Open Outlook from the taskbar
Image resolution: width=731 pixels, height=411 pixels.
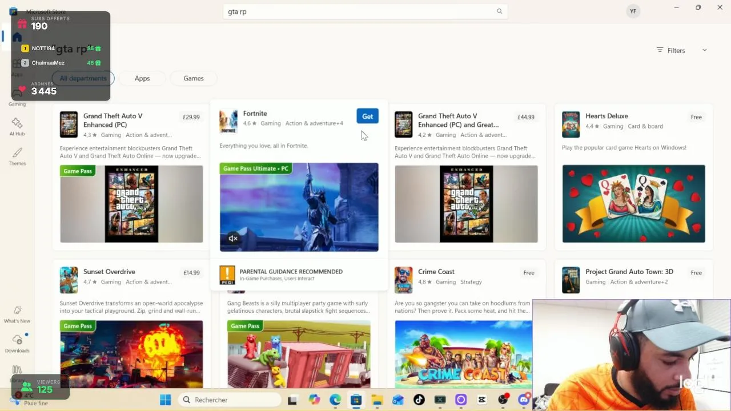(398, 400)
